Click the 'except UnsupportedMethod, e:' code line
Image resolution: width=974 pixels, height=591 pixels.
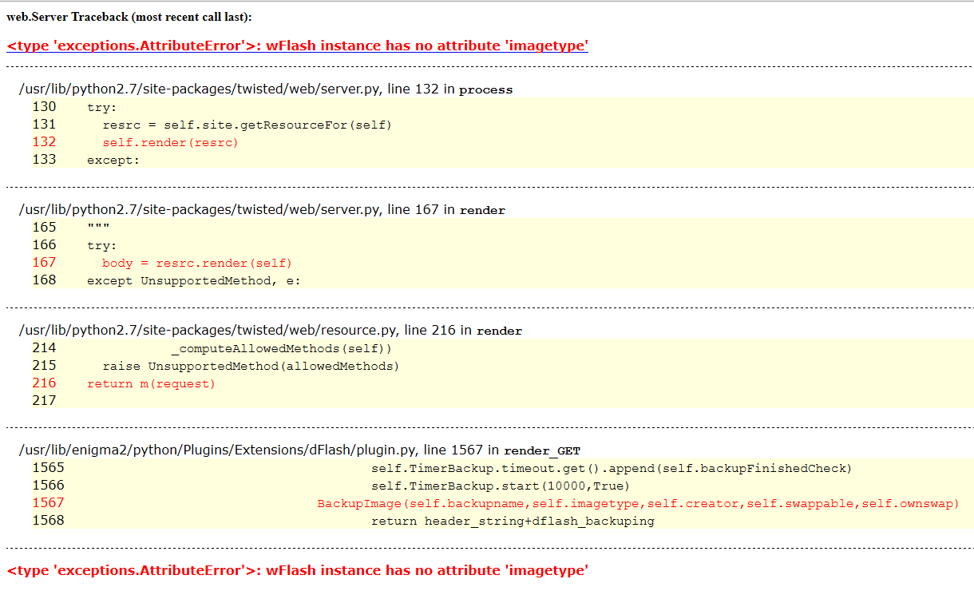(x=193, y=280)
